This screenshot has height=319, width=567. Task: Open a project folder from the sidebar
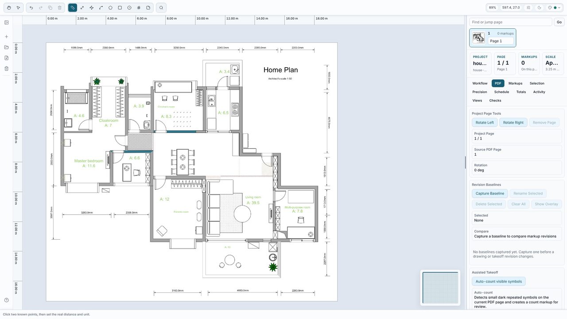[7, 47]
